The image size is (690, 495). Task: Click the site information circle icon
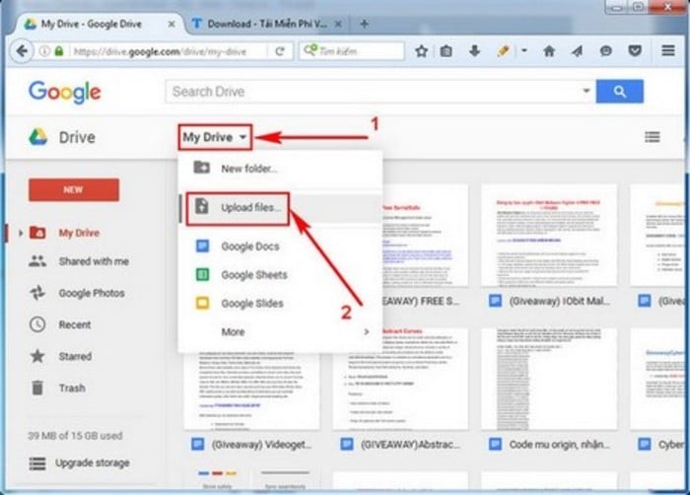click(44, 51)
